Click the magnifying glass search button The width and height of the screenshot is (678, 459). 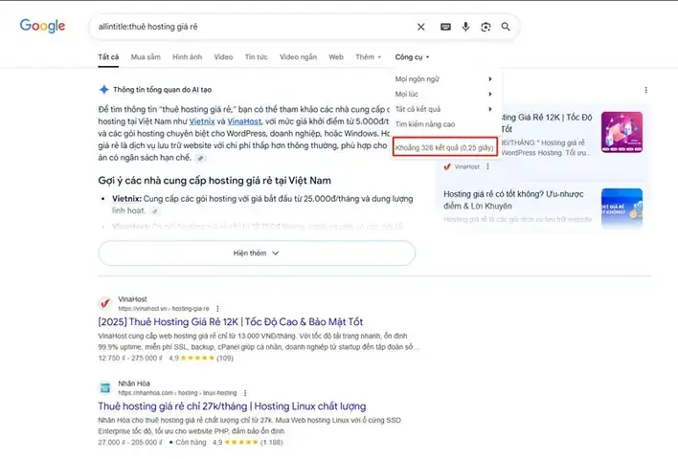[506, 27]
